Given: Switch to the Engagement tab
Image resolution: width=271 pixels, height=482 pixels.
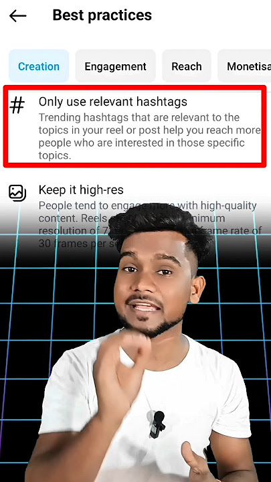Looking at the screenshot, I should 116,66.
